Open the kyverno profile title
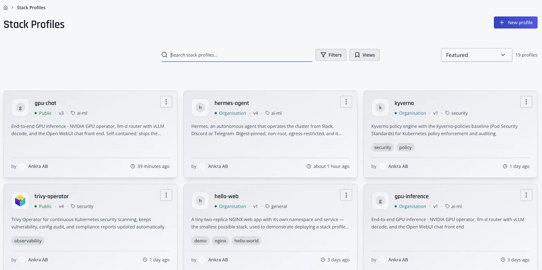Viewport: 542px width, 270px height. coord(404,103)
